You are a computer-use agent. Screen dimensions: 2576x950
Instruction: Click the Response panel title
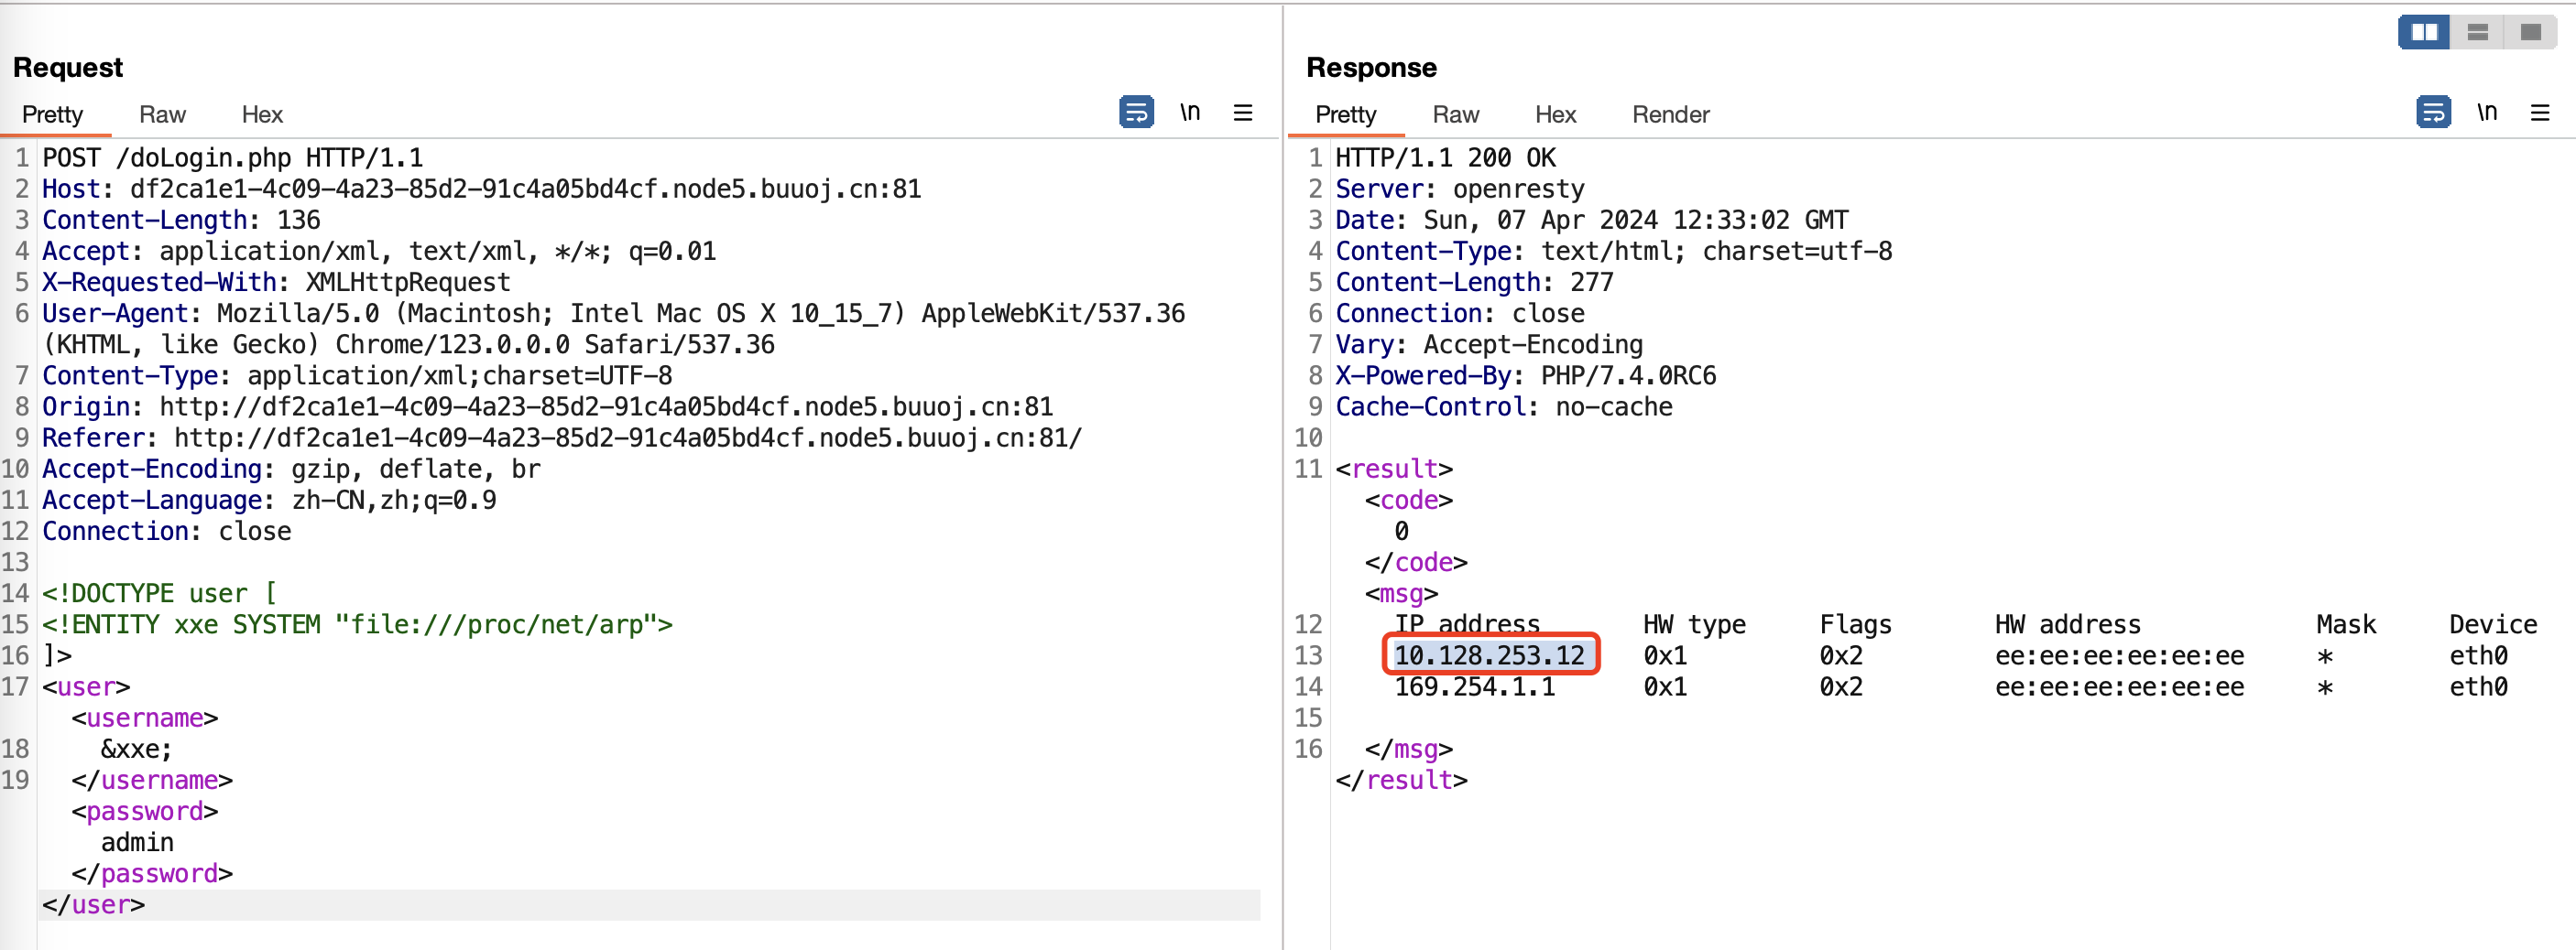pyautogui.click(x=1371, y=67)
